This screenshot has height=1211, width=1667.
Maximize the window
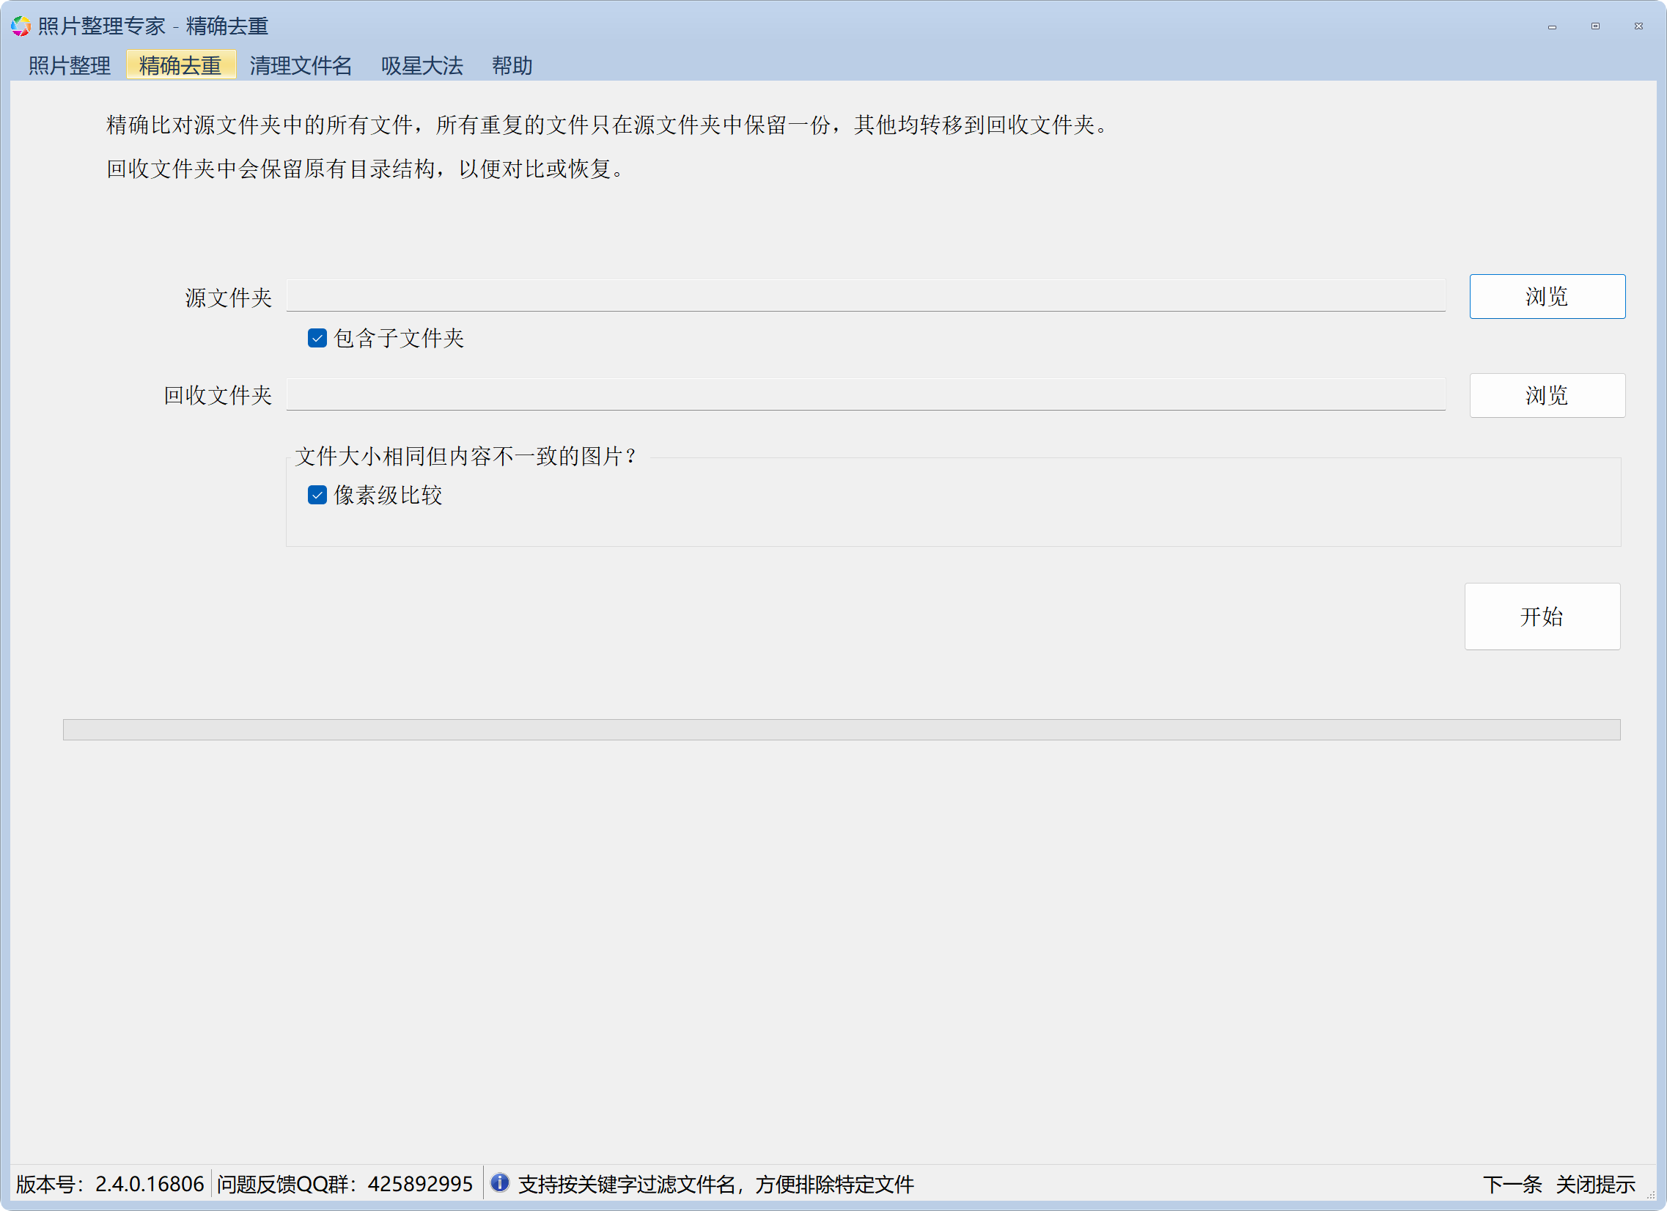1595,26
